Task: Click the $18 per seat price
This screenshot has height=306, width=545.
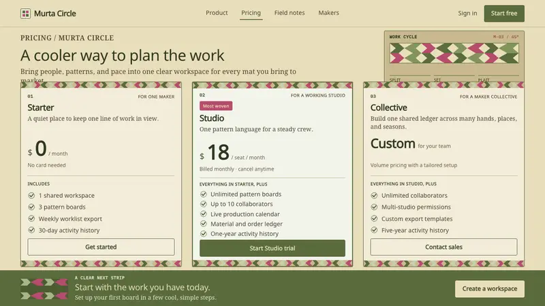Action: pyautogui.click(x=232, y=152)
